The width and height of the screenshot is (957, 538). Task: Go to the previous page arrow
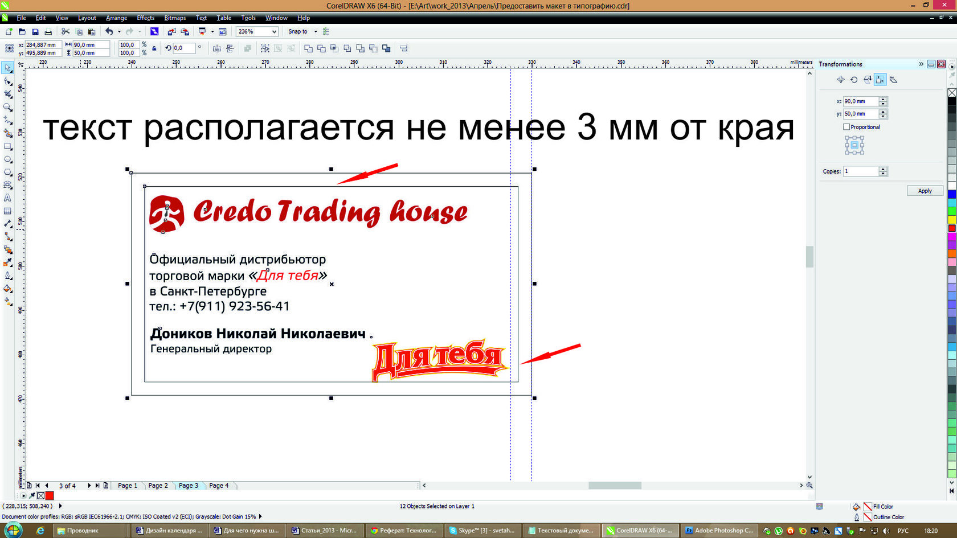pyautogui.click(x=47, y=486)
